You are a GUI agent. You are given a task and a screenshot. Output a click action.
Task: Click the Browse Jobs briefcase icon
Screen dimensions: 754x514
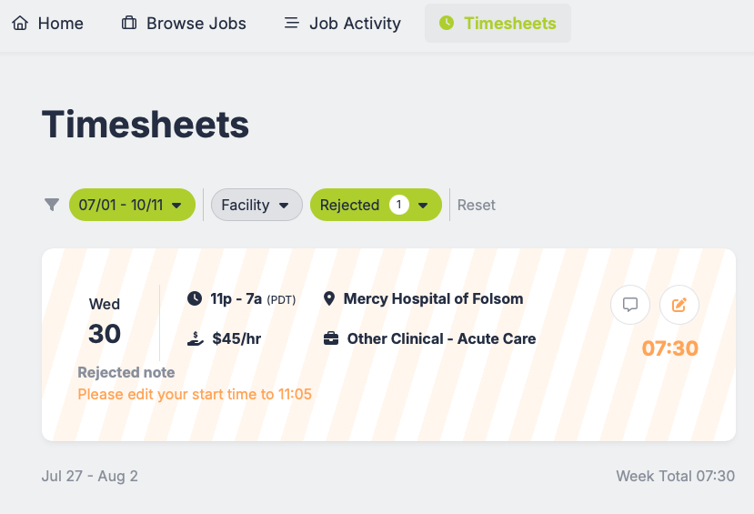click(x=129, y=23)
